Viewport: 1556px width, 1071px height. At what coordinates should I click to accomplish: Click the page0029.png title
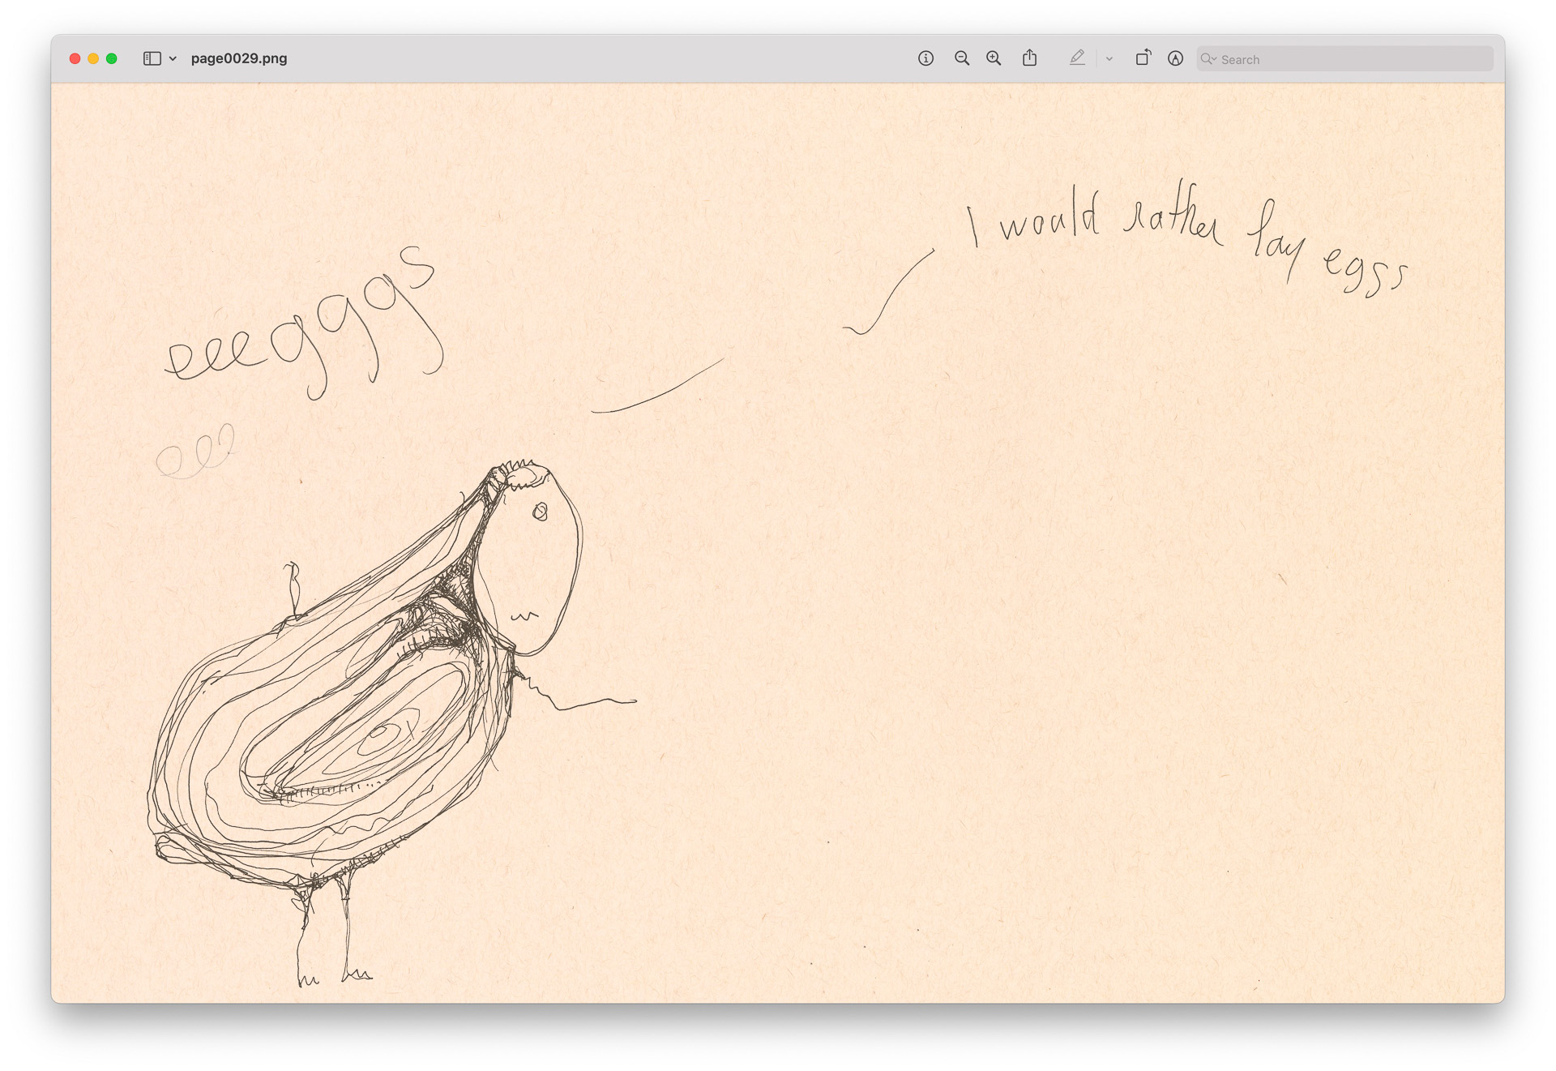tap(238, 58)
